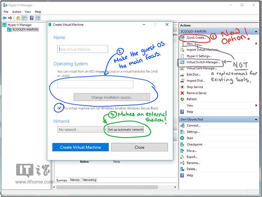Click Set up automatic network button
The image size is (262, 197).
(x=126, y=129)
